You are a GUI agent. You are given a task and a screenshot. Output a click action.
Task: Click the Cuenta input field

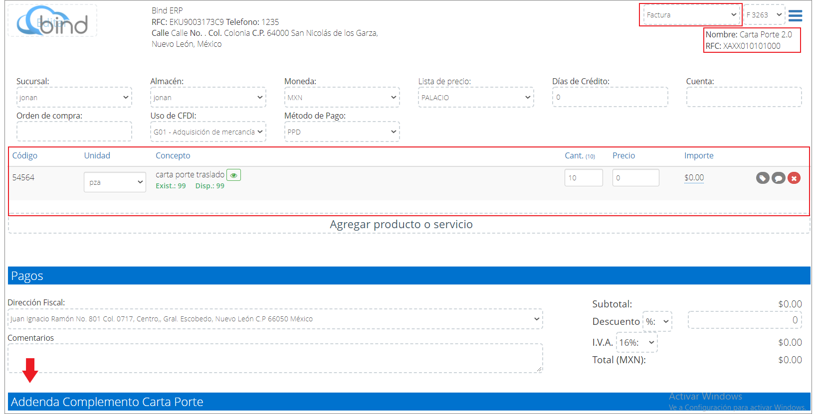[x=744, y=97]
